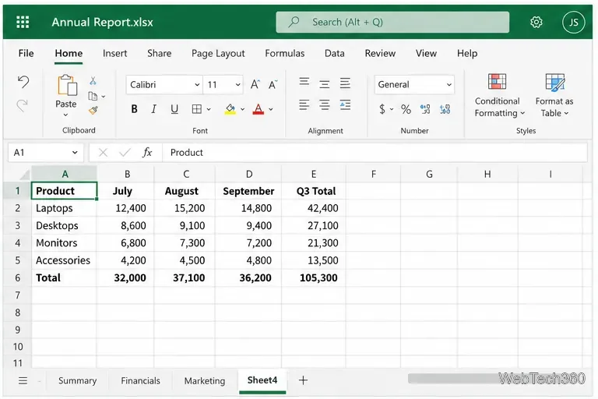
Task: Switch to the Insert tab
Action: pos(114,53)
